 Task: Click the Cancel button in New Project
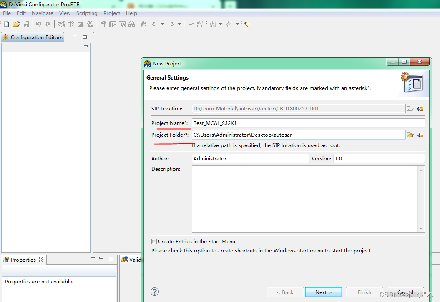(x=405, y=292)
